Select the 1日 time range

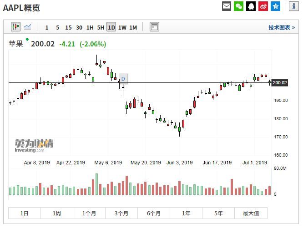tap(25, 213)
